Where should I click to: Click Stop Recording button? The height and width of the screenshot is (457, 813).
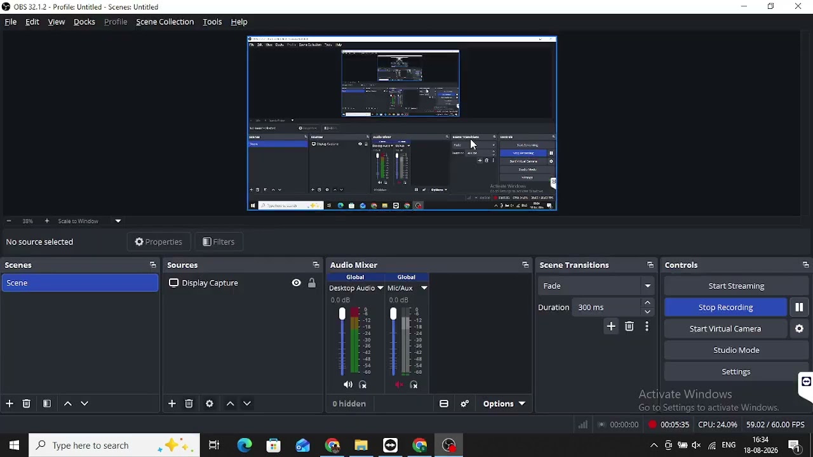[725, 308]
